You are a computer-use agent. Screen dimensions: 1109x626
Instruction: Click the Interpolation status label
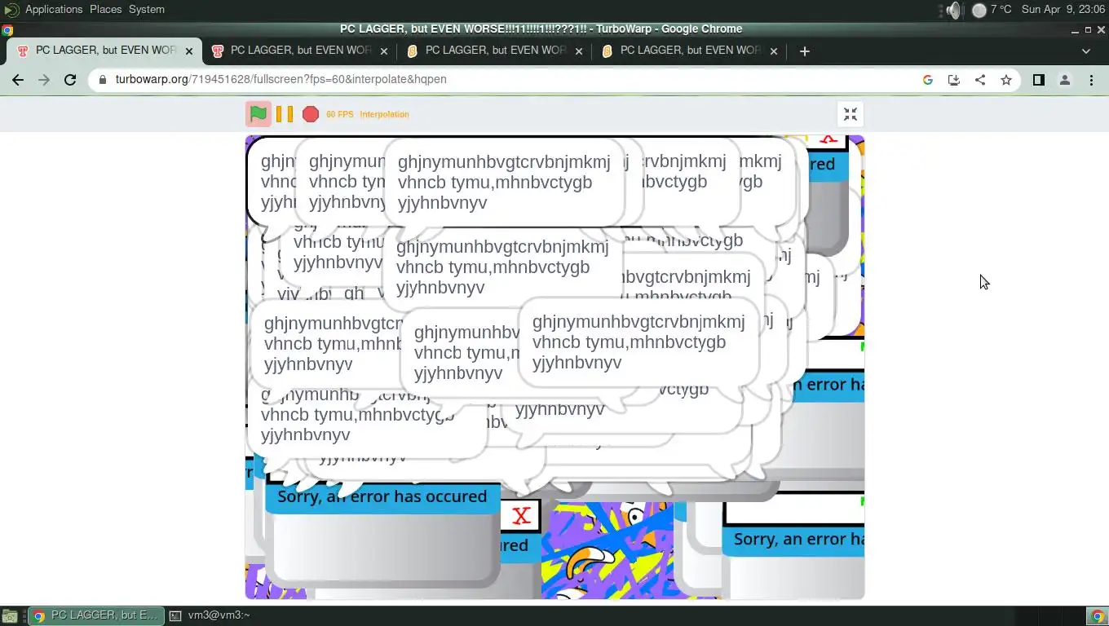click(x=384, y=115)
